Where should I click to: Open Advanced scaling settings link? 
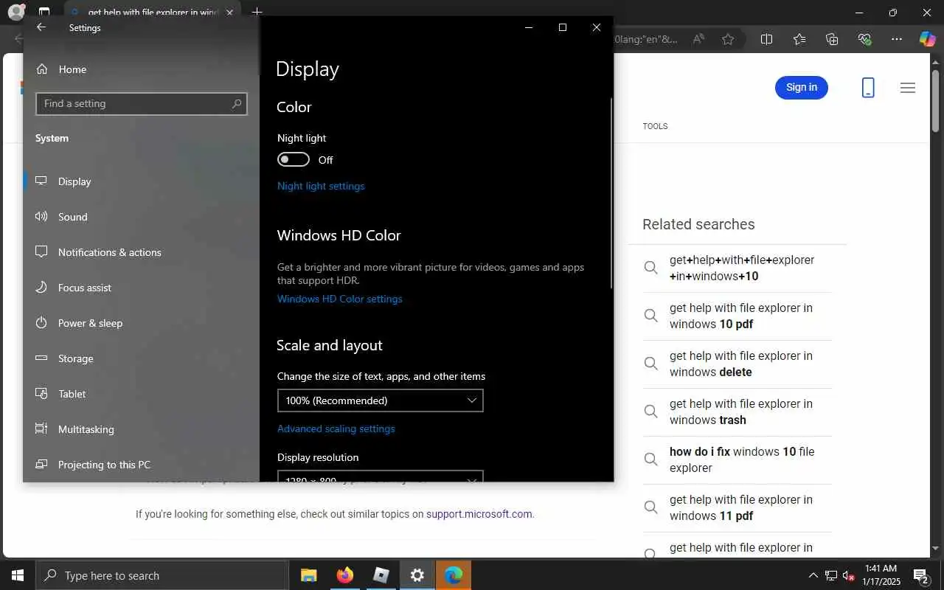[336, 428]
